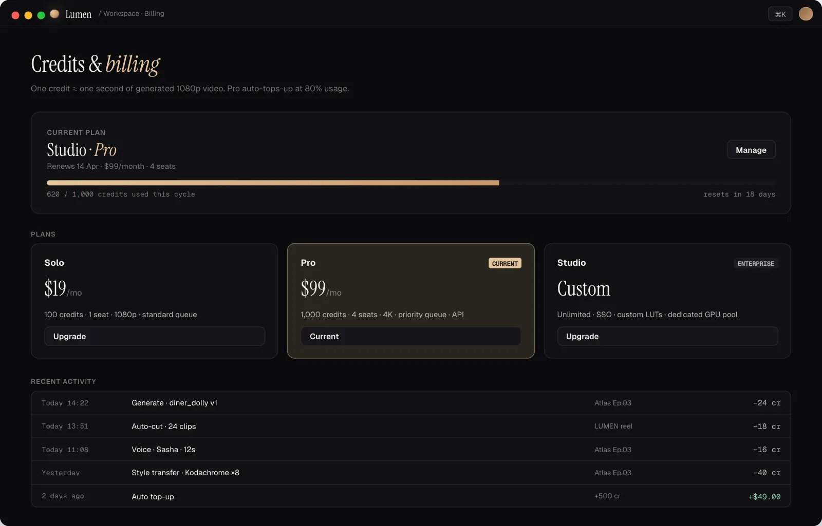The image size is (822, 526).
Task: Click the Yesterday timestamp
Action: coord(61,473)
